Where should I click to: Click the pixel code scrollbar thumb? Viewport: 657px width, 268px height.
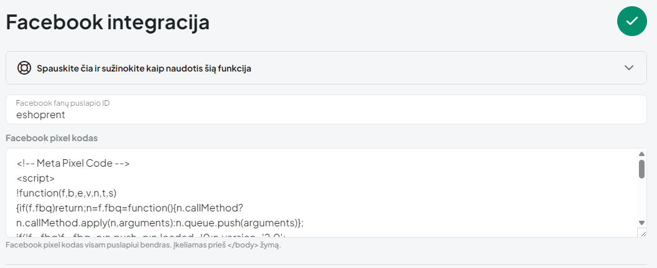[x=641, y=169]
